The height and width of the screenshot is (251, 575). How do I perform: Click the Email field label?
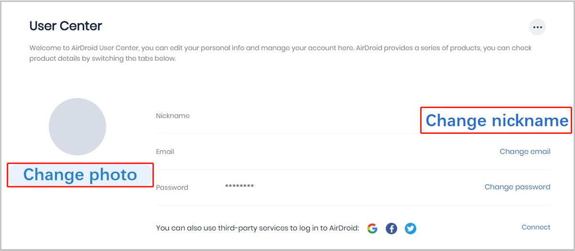point(165,152)
